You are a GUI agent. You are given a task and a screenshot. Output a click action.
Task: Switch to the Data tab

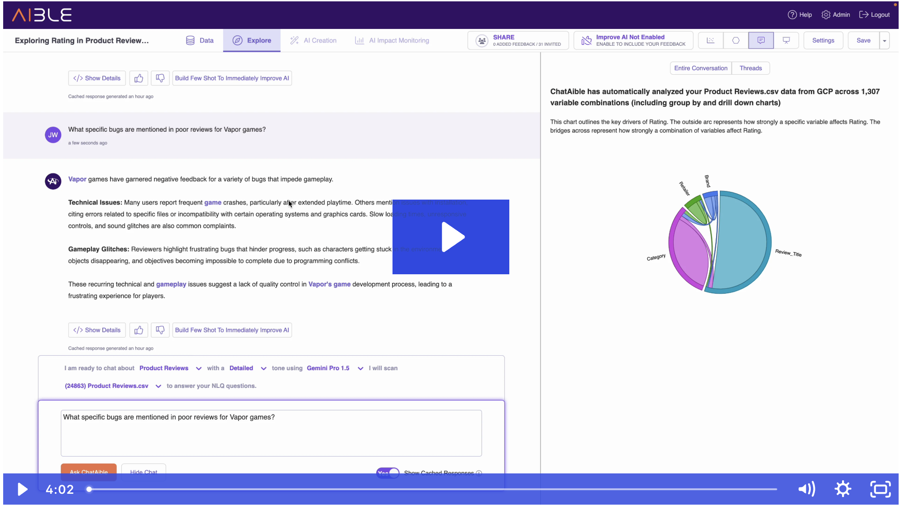200,40
